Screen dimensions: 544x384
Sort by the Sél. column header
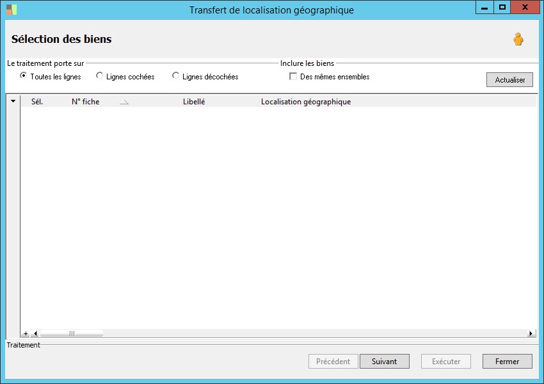click(37, 102)
